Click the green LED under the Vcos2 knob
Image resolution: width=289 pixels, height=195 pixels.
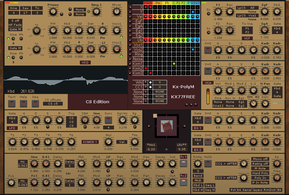[x=121, y=56]
